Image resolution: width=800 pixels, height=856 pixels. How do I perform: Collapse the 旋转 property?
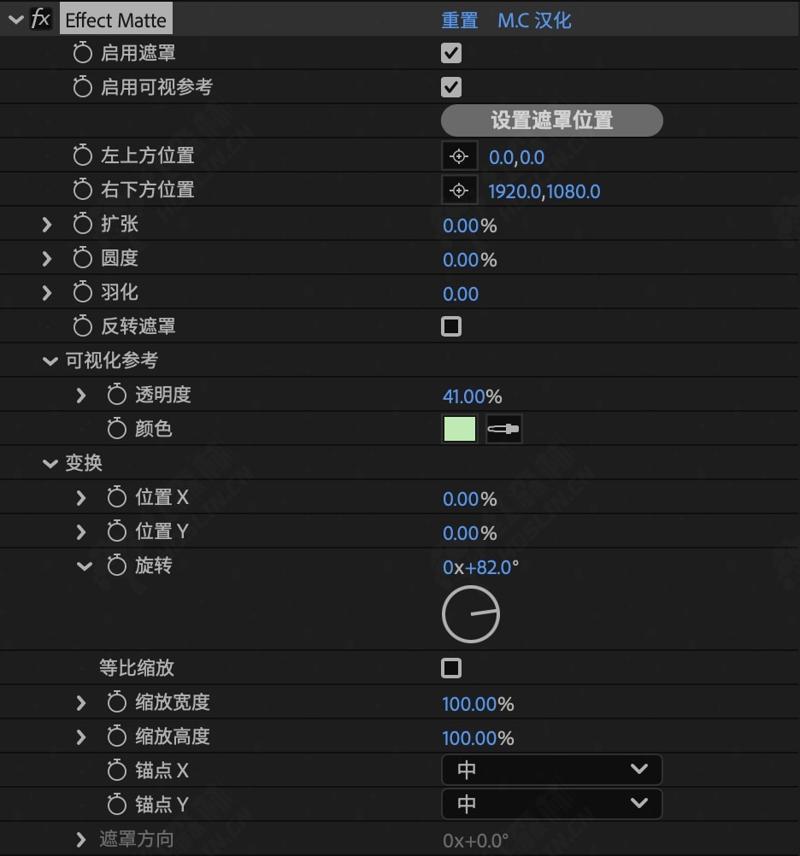(x=84, y=566)
